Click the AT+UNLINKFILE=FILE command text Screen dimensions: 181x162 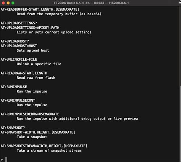[19, 60]
